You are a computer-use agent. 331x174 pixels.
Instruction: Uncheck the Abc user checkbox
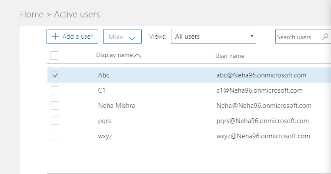(55, 75)
